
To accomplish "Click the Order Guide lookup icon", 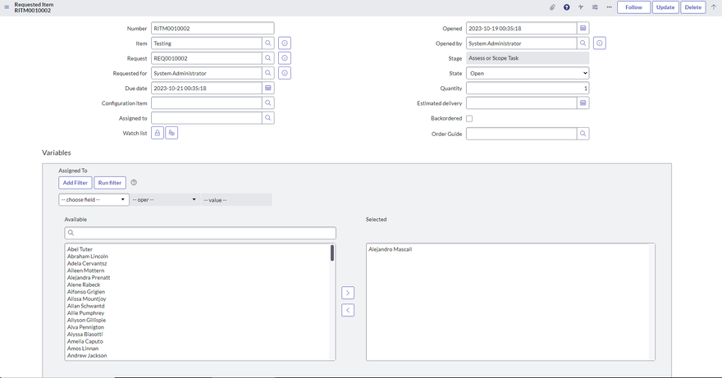I will point(583,133).
